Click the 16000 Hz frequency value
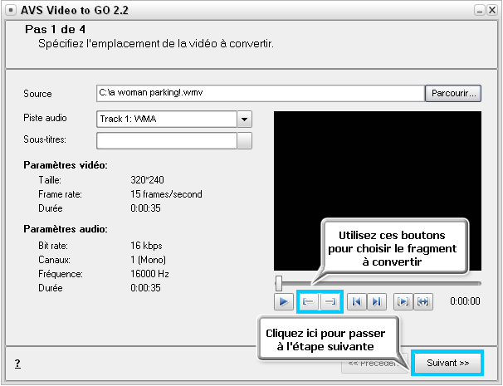 pyautogui.click(x=149, y=274)
